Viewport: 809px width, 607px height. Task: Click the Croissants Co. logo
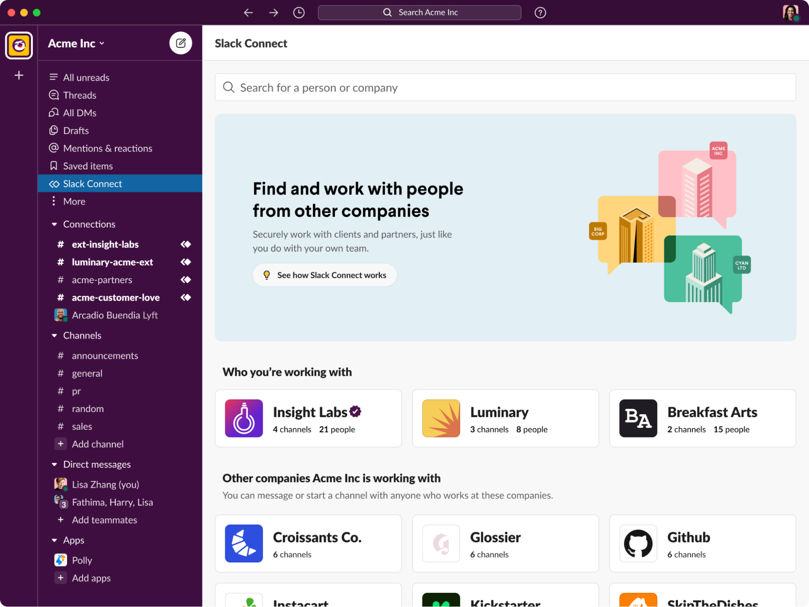(x=244, y=543)
